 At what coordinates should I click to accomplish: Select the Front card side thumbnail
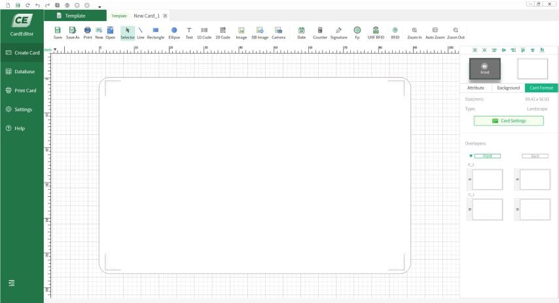coord(485,69)
